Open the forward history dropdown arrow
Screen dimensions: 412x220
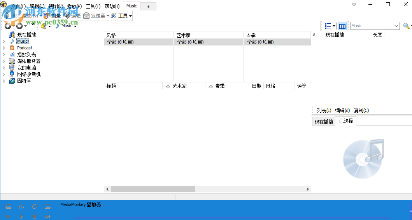(x=26, y=26)
